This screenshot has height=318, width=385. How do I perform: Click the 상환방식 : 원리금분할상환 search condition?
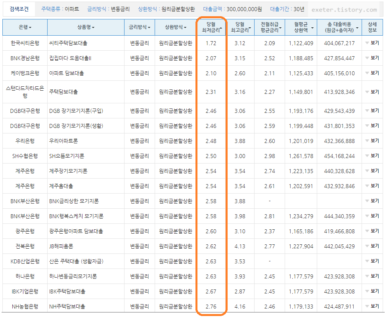pos(167,10)
